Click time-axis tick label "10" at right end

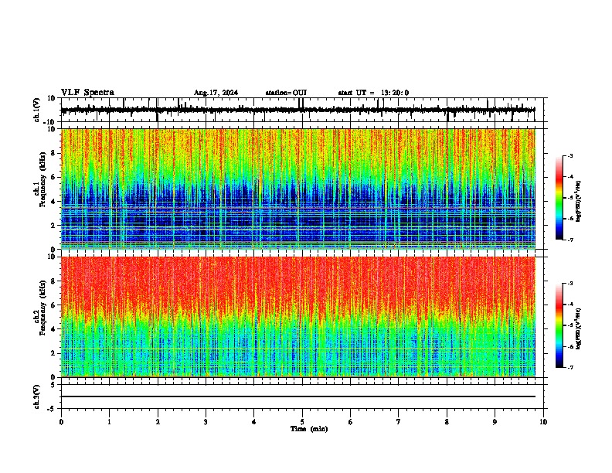(x=543, y=422)
